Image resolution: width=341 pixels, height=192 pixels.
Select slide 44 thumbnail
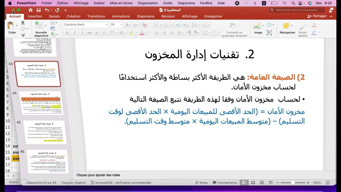(42, 103)
